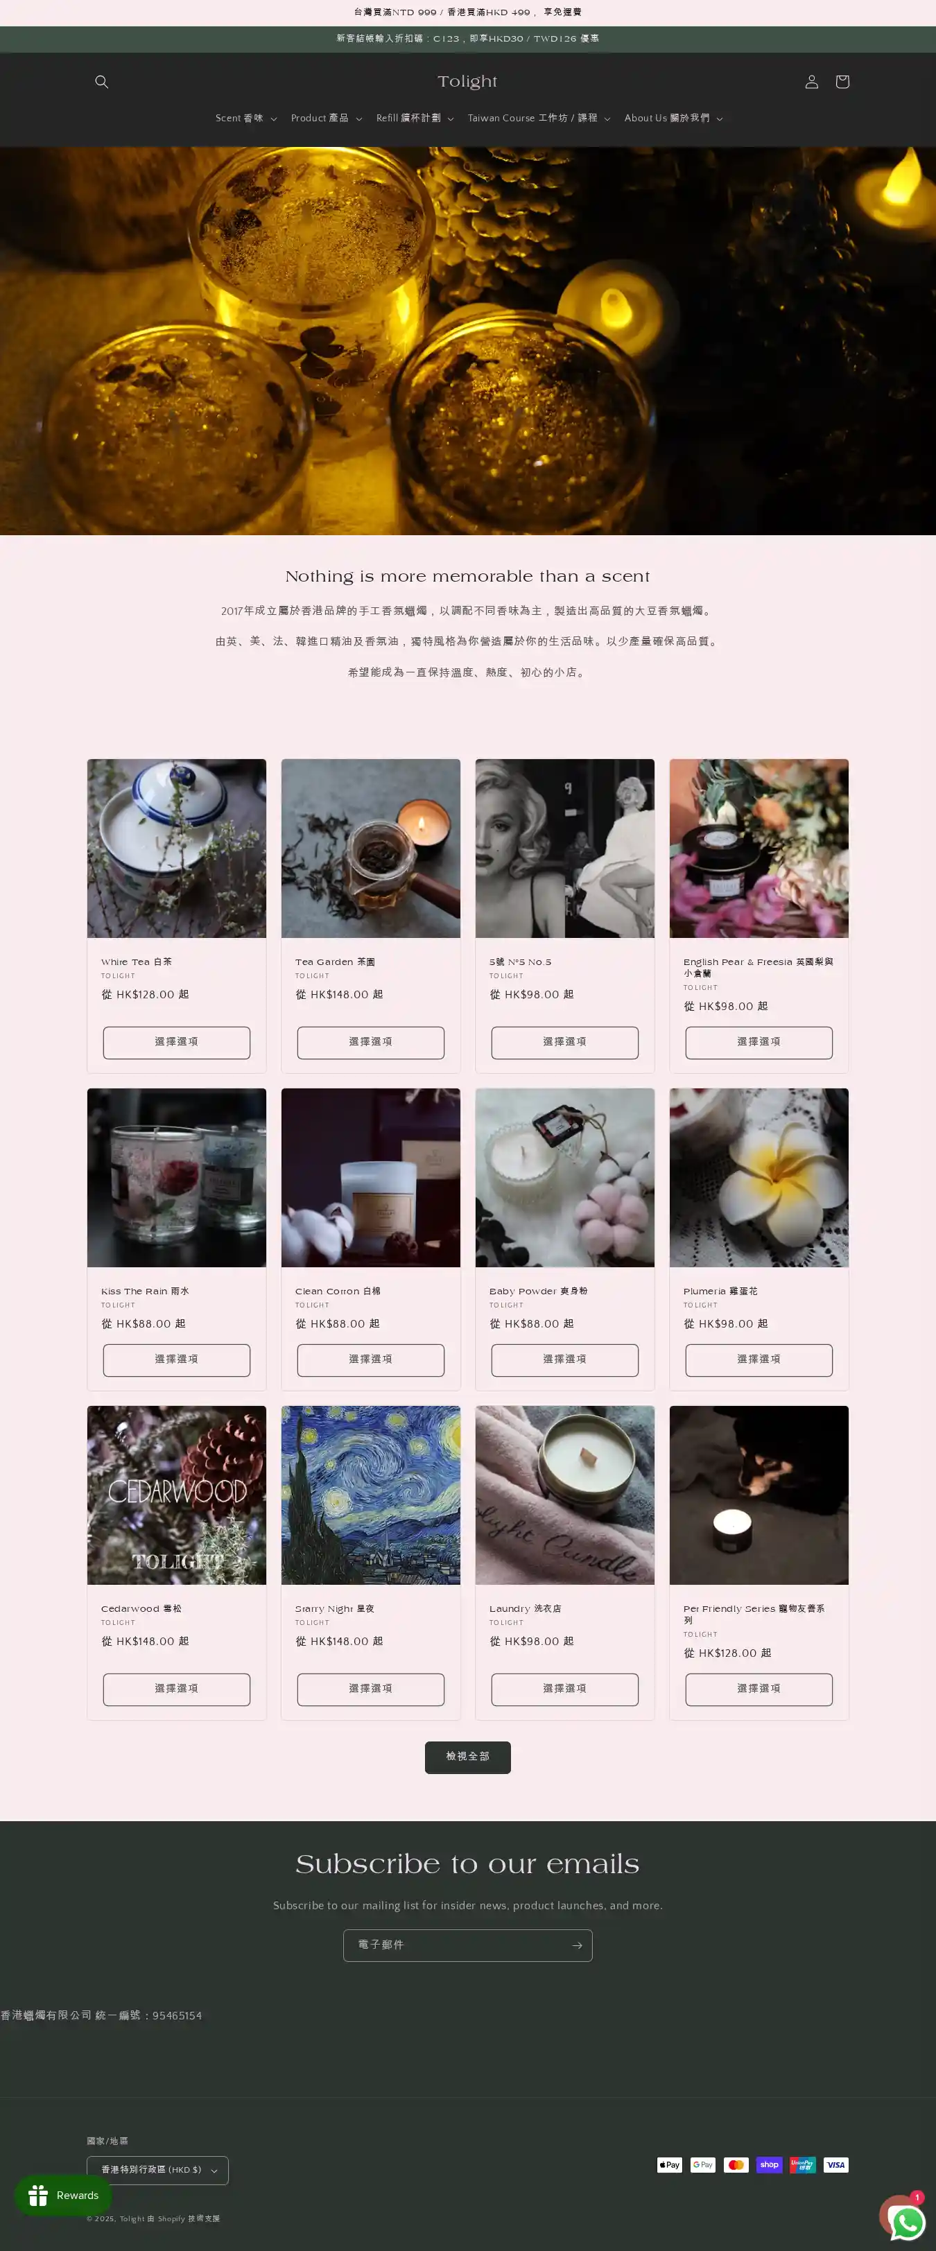The image size is (936, 2251).
Task: Submit email with the arrow icon
Action: 577,1945
